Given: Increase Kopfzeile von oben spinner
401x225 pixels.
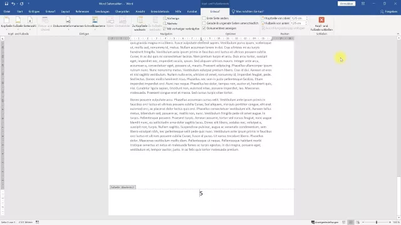Looking at the screenshot, I should pos(307,17).
